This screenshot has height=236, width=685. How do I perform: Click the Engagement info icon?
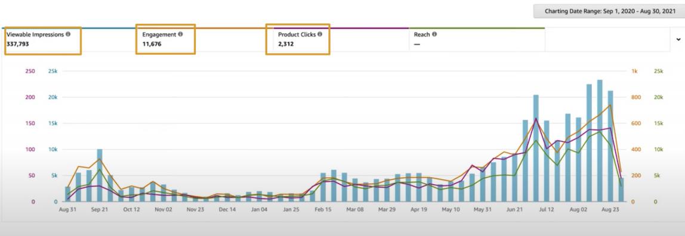pos(180,34)
